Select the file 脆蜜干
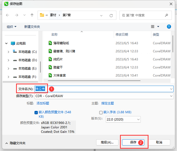This screenshot has height=151, width=177. pyautogui.click(x=58, y=67)
